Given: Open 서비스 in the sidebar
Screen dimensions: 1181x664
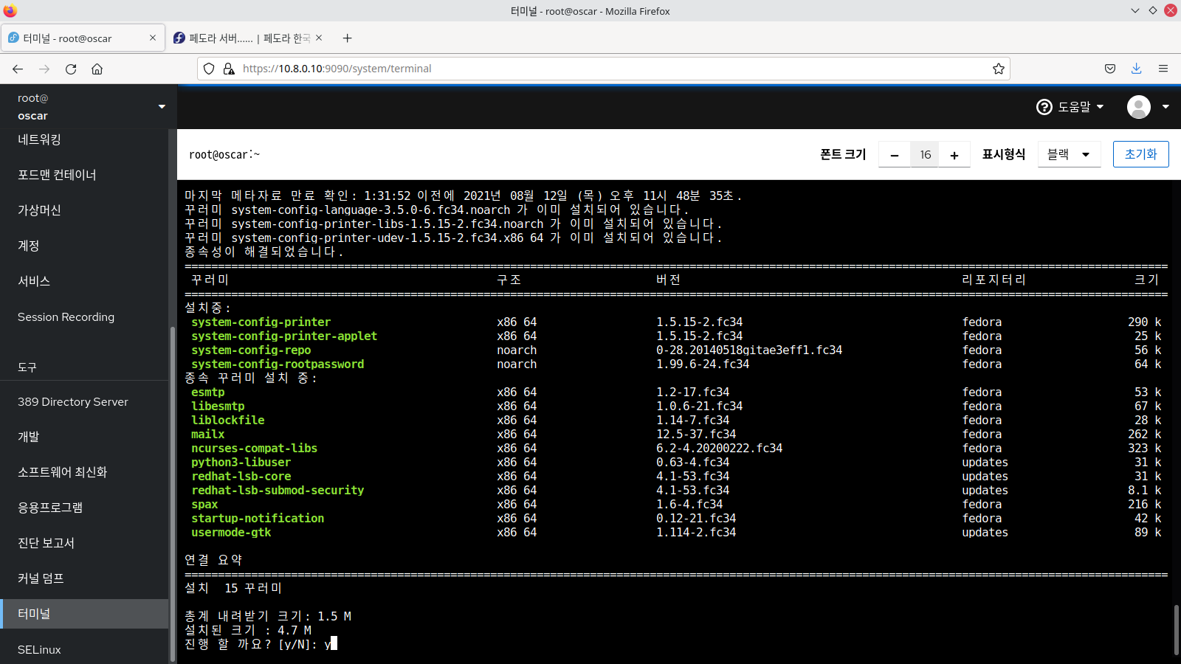Looking at the screenshot, I should pos(34,281).
